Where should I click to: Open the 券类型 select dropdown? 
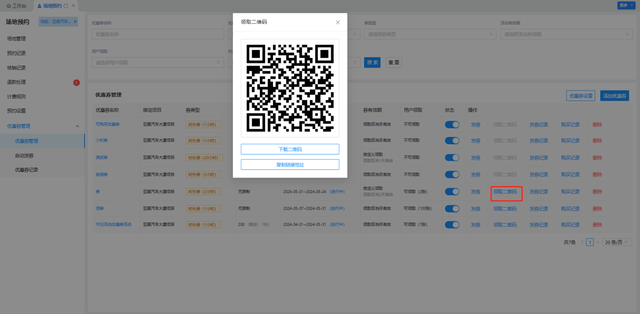point(430,34)
